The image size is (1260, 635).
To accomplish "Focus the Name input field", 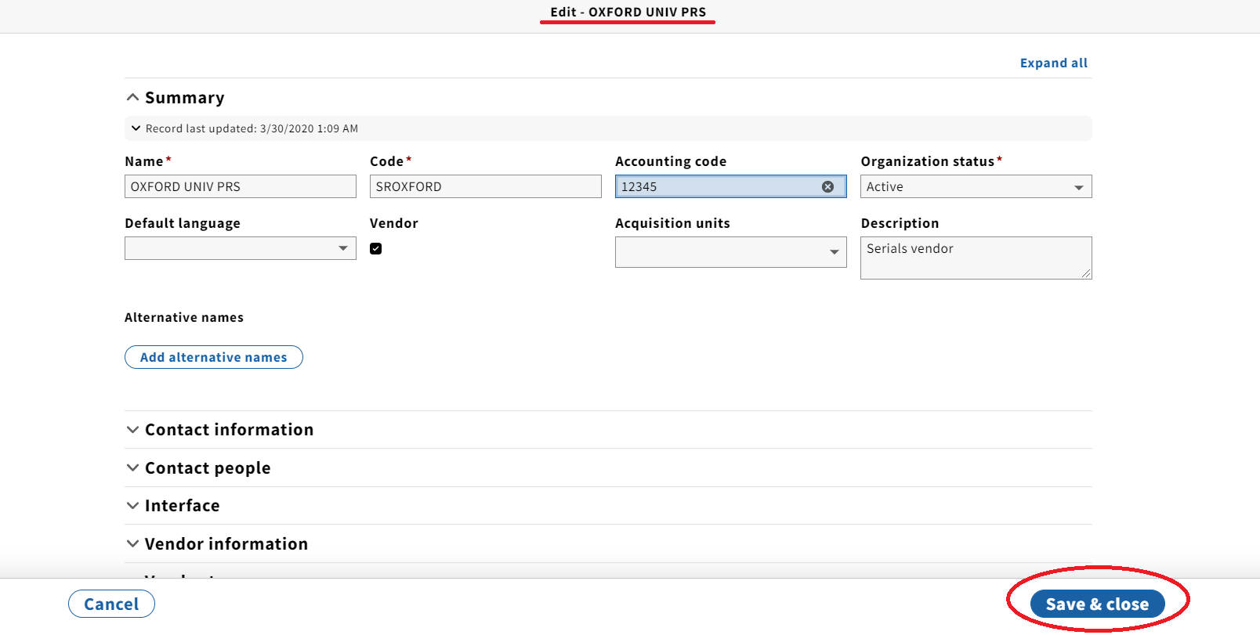I will 241,186.
